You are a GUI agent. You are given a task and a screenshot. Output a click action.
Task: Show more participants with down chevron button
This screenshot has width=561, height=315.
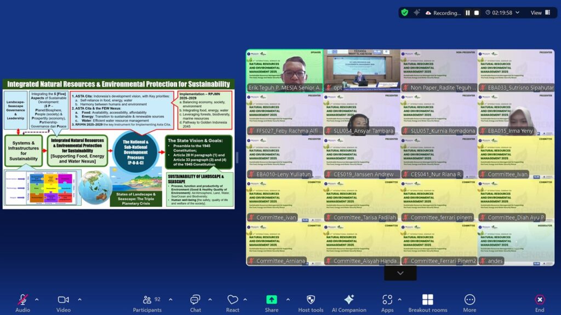click(x=400, y=273)
